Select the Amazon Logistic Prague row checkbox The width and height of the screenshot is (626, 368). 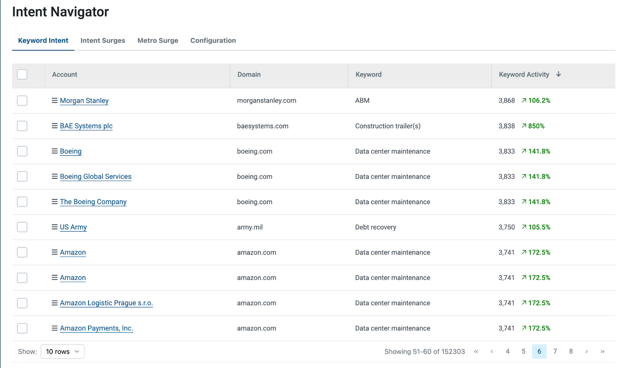point(22,303)
